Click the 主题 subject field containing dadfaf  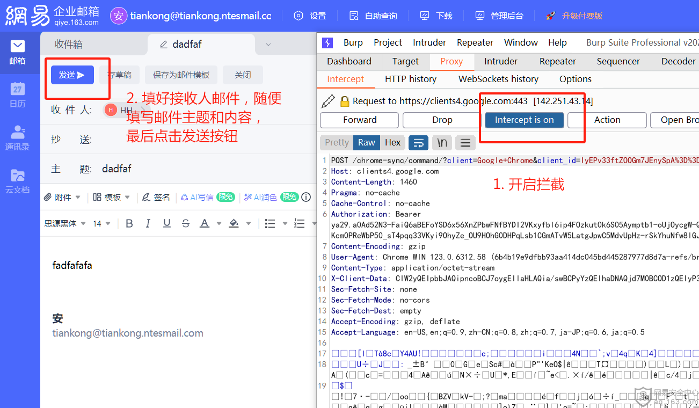click(178, 169)
